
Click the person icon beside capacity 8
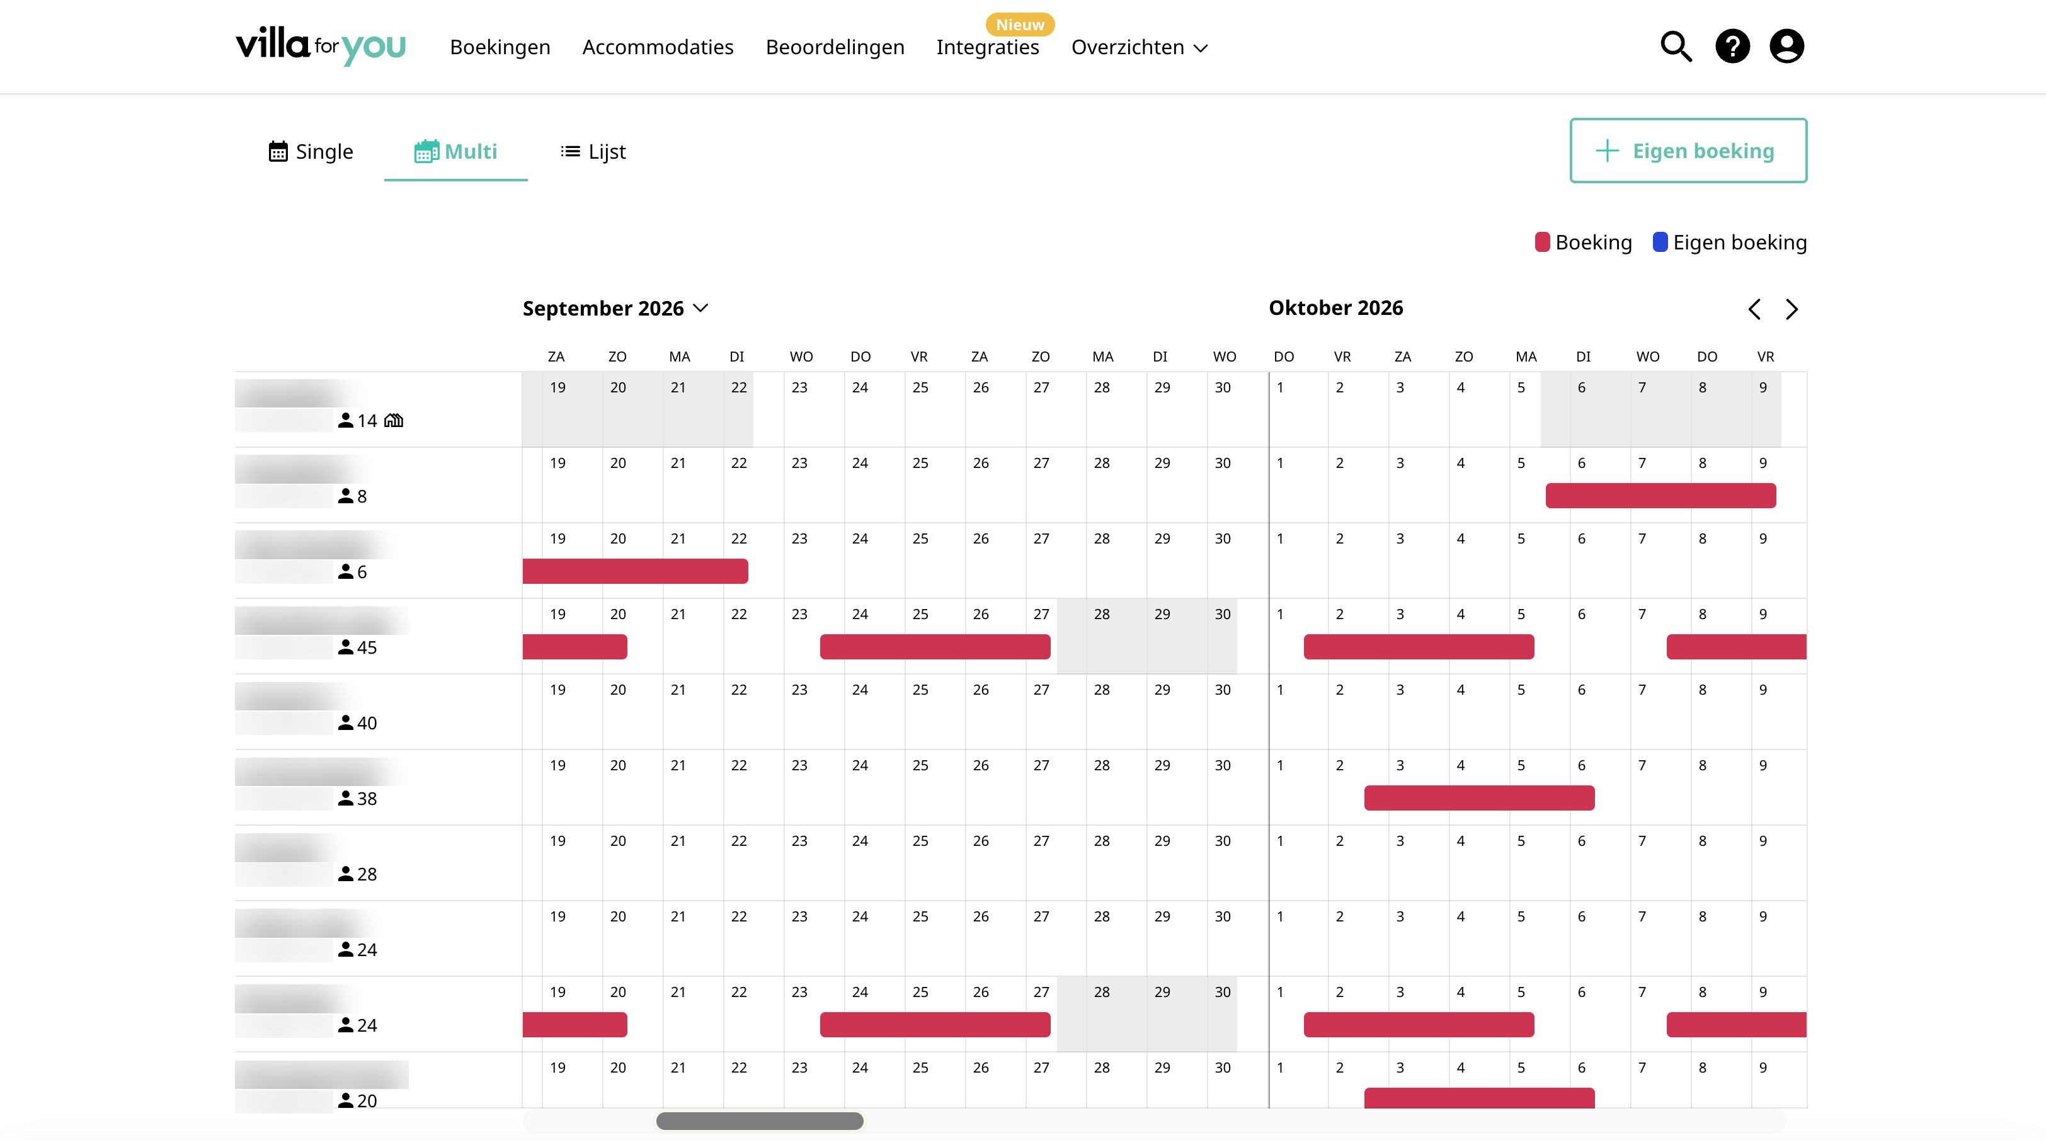click(x=345, y=496)
